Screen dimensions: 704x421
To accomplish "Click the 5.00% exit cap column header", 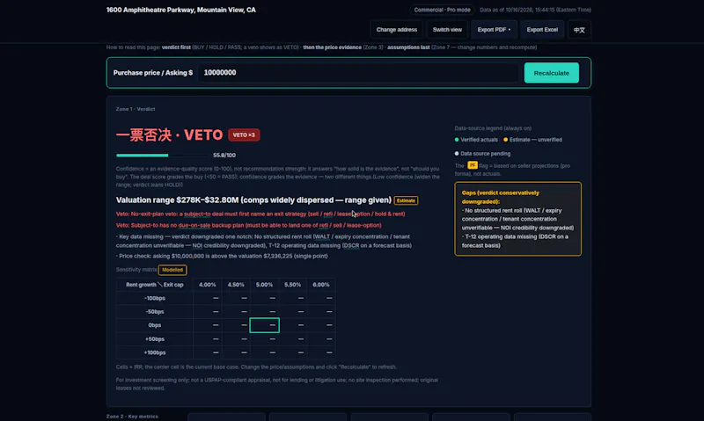I will 264,285.
